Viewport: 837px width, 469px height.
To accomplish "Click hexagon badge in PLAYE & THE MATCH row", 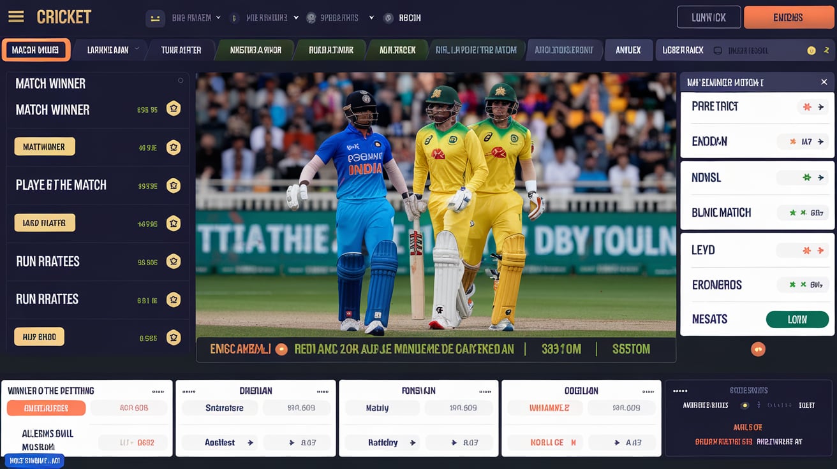I will tap(174, 185).
